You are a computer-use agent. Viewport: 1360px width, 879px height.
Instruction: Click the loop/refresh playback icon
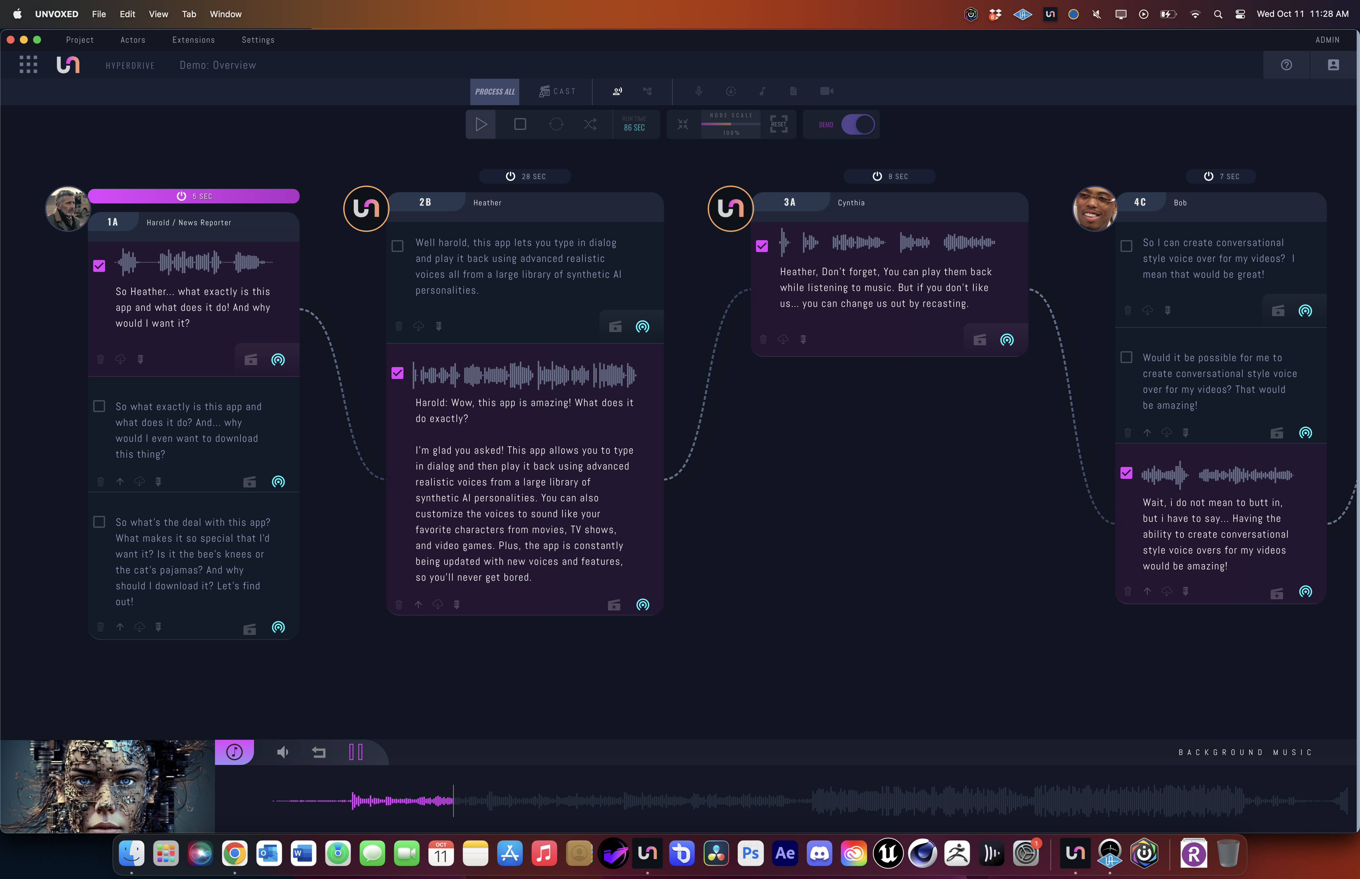coord(556,124)
